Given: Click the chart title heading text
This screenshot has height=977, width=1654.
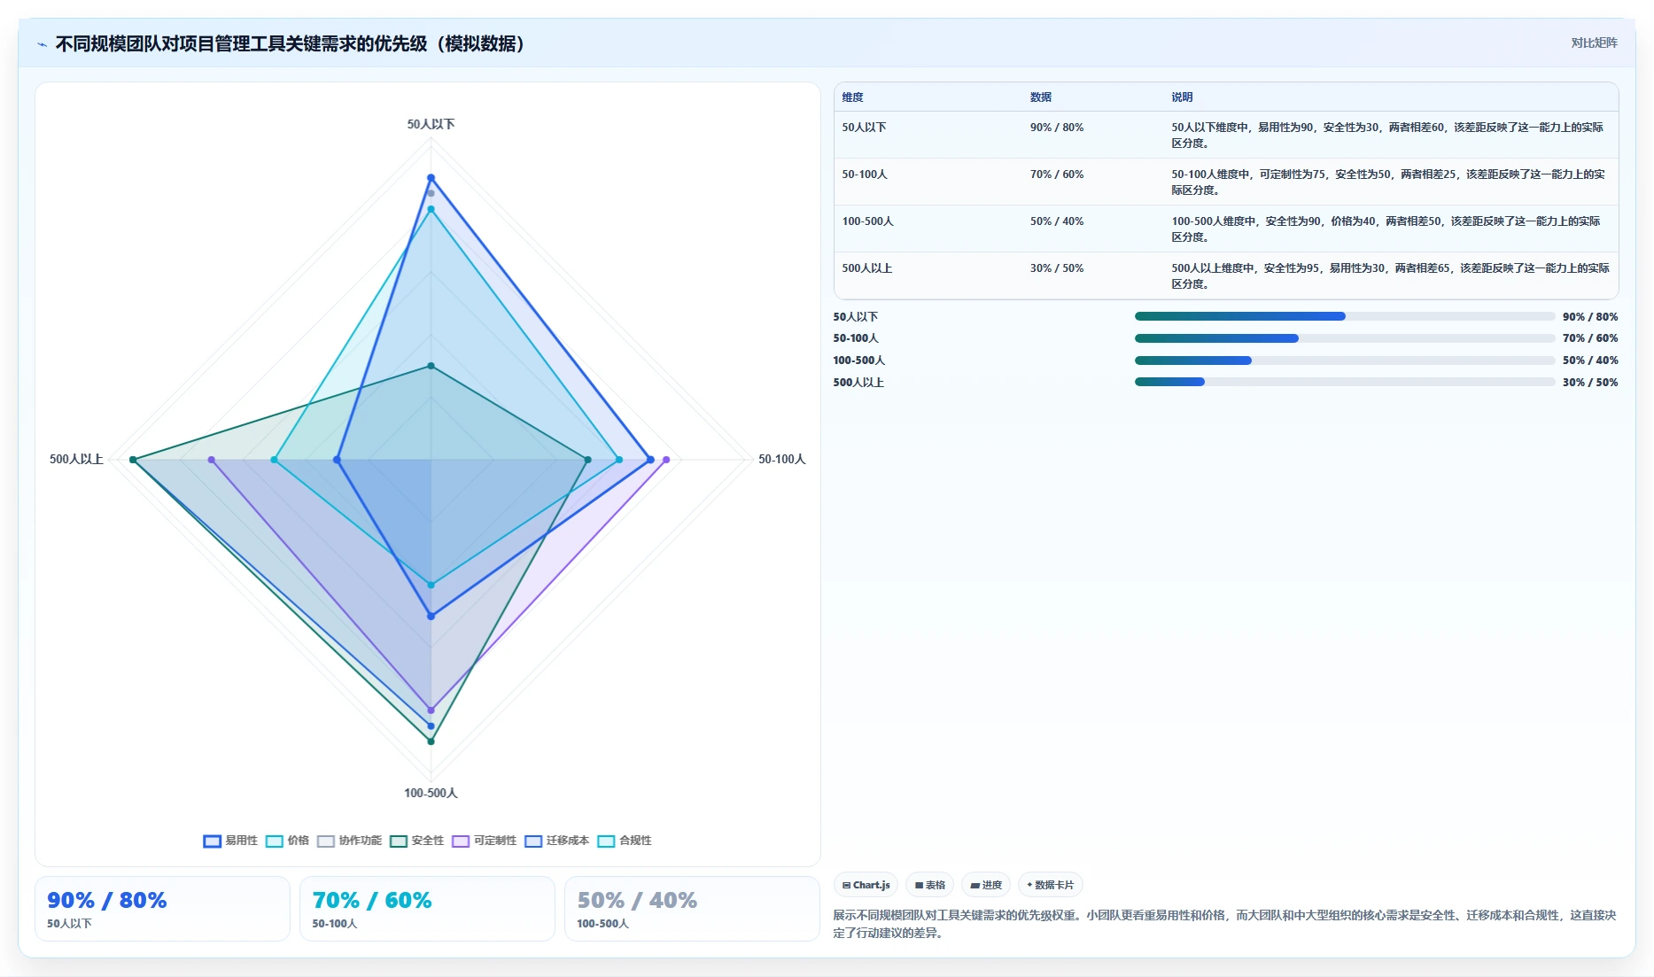Looking at the screenshot, I should [x=293, y=43].
